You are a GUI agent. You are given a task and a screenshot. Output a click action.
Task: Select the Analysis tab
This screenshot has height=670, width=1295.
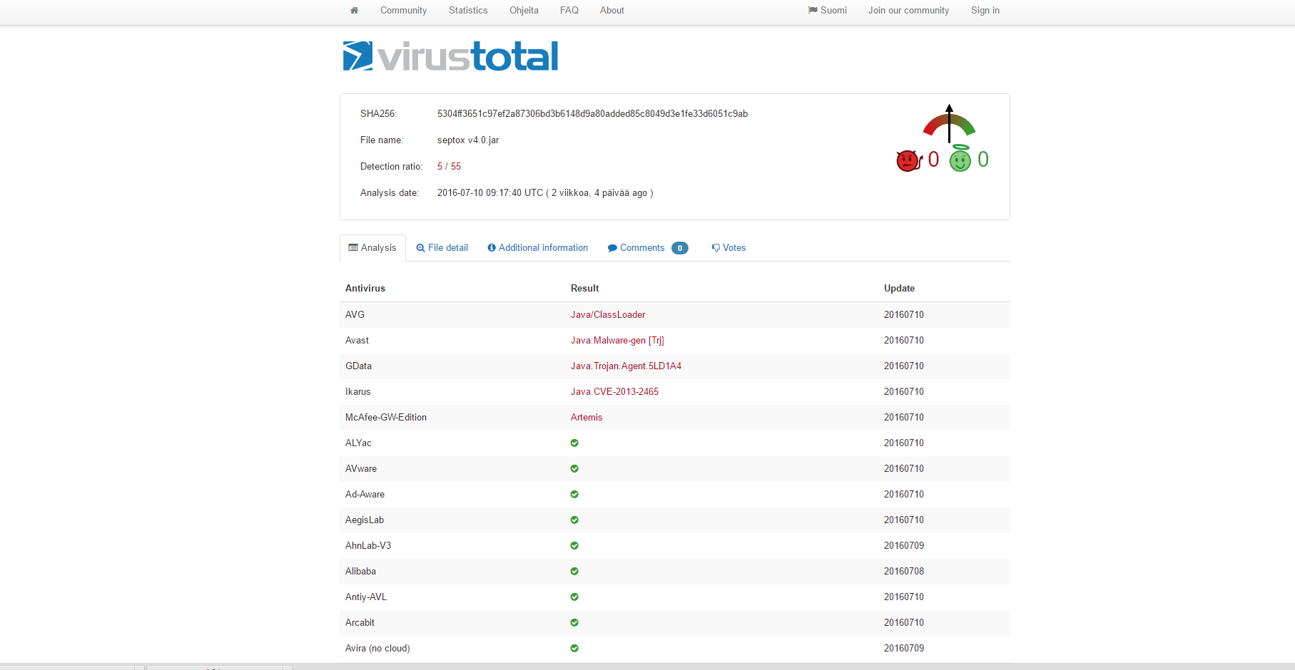pyautogui.click(x=372, y=248)
